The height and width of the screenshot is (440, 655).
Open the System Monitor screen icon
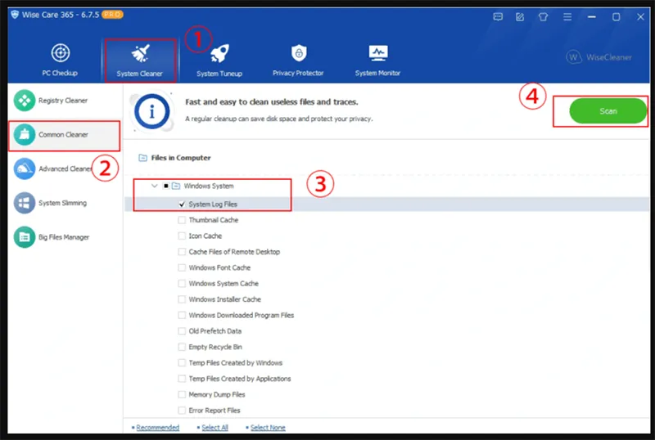pos(378,53)
